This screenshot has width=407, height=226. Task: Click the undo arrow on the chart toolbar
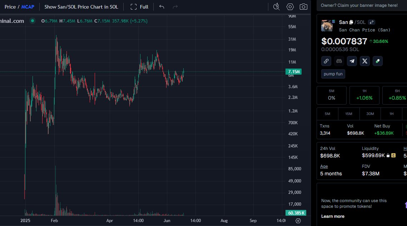(x=162, y=6)
